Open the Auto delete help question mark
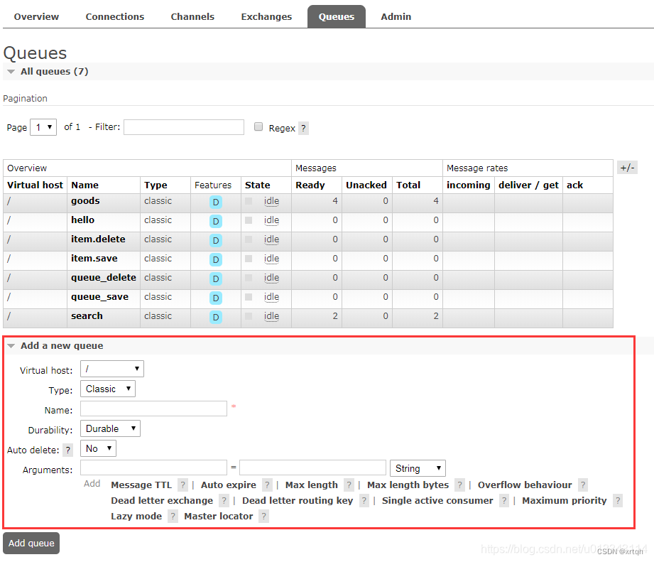Screen dimensions: 654x562 [x=68, y=450]
